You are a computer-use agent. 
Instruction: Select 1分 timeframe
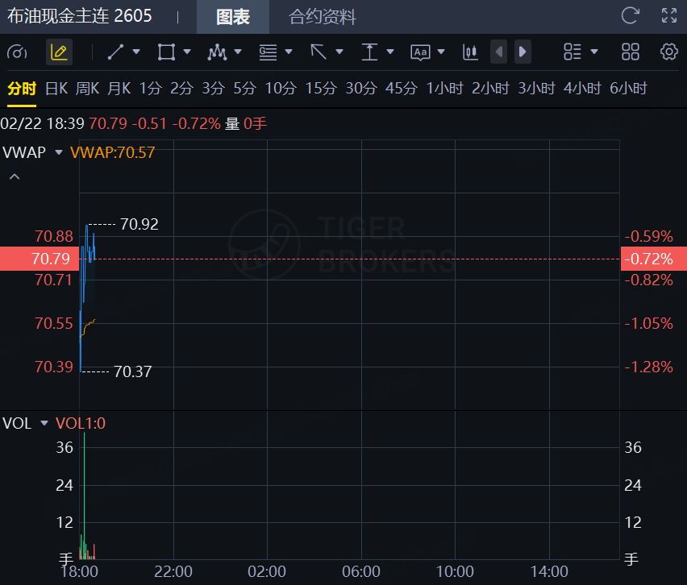[x=150, y=89]
